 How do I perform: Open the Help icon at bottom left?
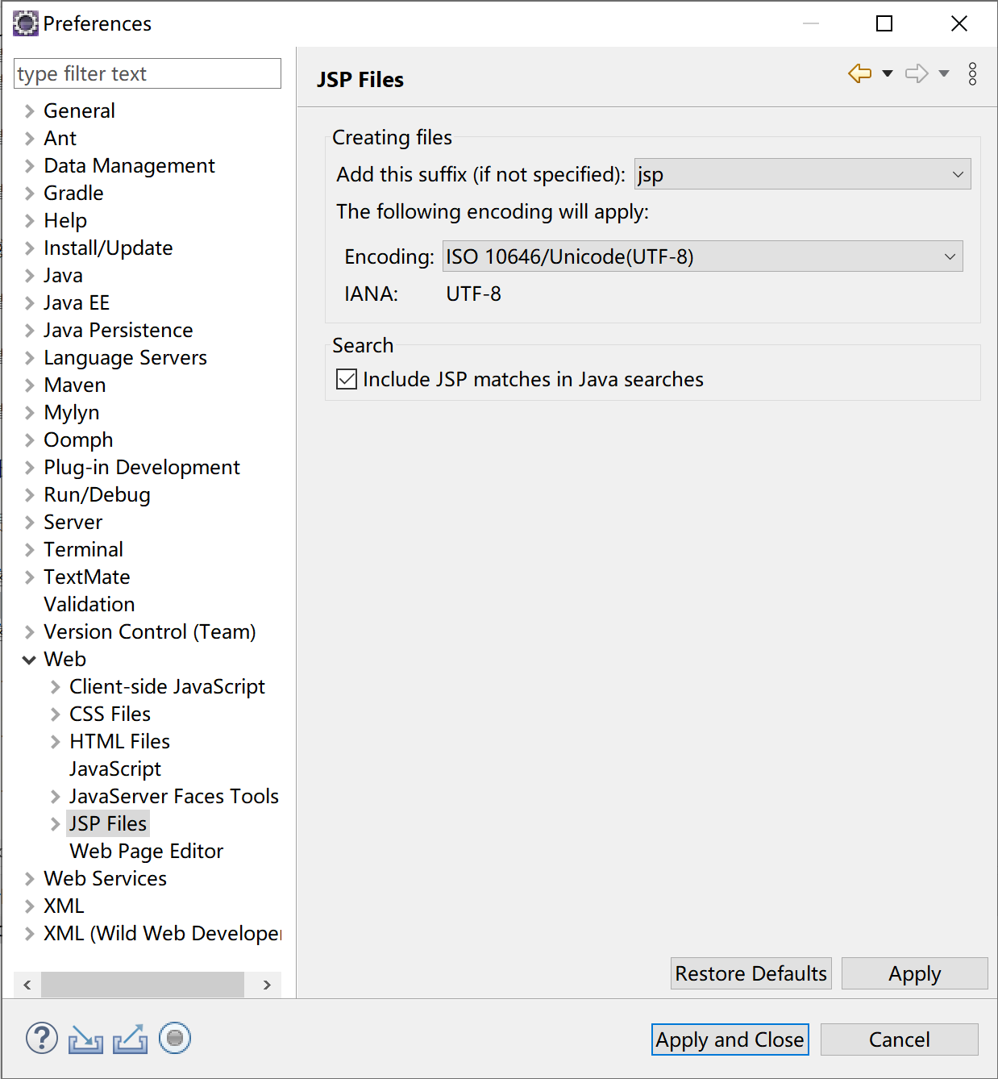42,1039
